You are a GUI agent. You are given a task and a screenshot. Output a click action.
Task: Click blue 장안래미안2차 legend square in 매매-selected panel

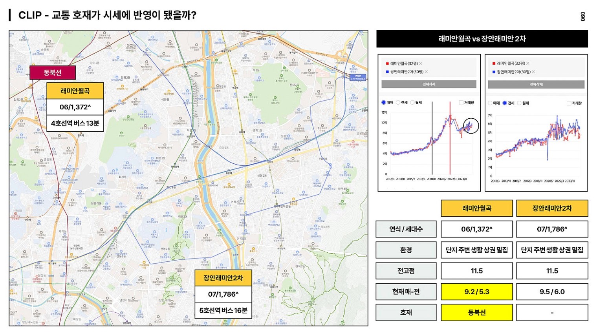pyautogui.click(x=387, y=72)
